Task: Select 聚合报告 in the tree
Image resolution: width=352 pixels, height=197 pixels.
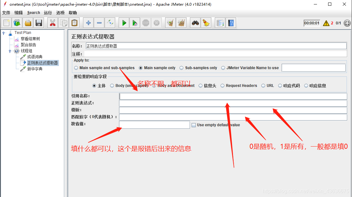Action: [x=28, y=45]
